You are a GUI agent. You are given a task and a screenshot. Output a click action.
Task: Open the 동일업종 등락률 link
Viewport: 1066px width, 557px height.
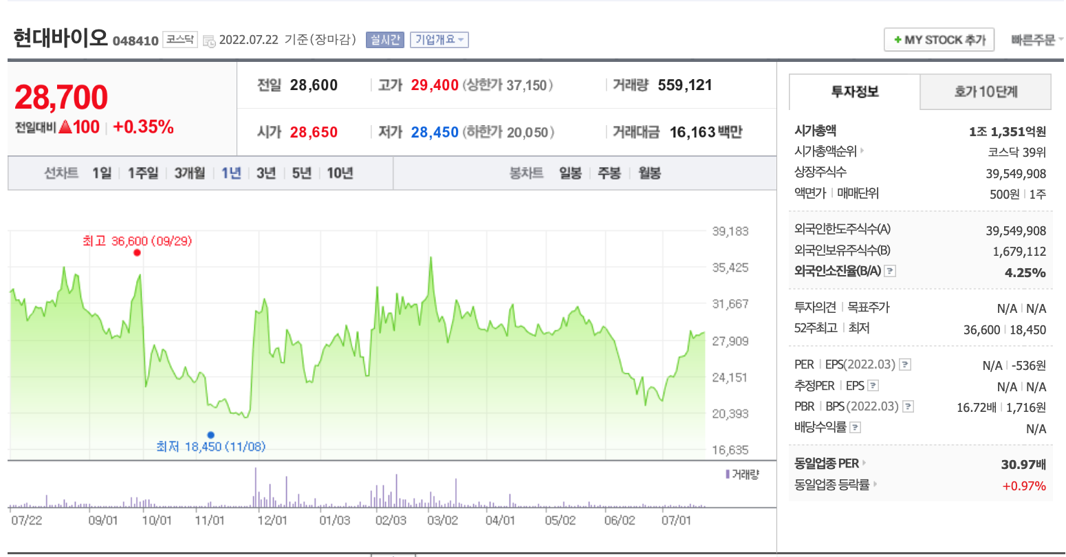click(836, 485)
